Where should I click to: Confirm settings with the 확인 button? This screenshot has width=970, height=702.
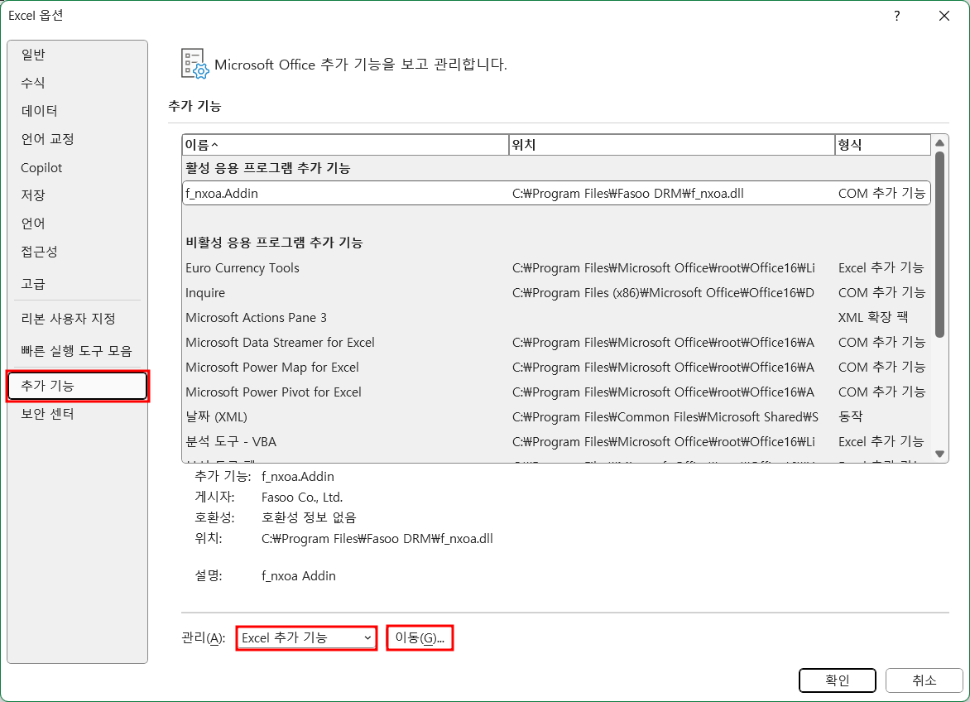(837, 680)
